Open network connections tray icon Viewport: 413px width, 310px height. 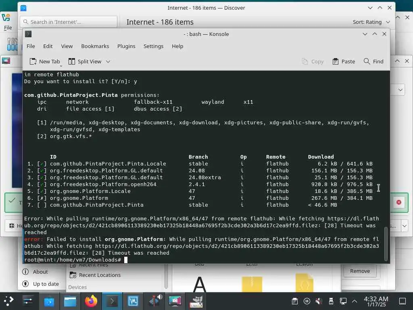343,301
